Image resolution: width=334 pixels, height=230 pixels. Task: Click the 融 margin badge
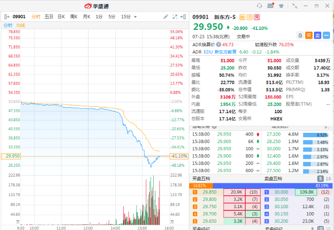click(242, 17)
